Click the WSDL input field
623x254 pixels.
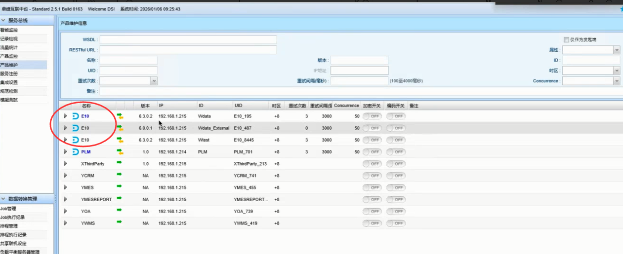pos(188,39)
